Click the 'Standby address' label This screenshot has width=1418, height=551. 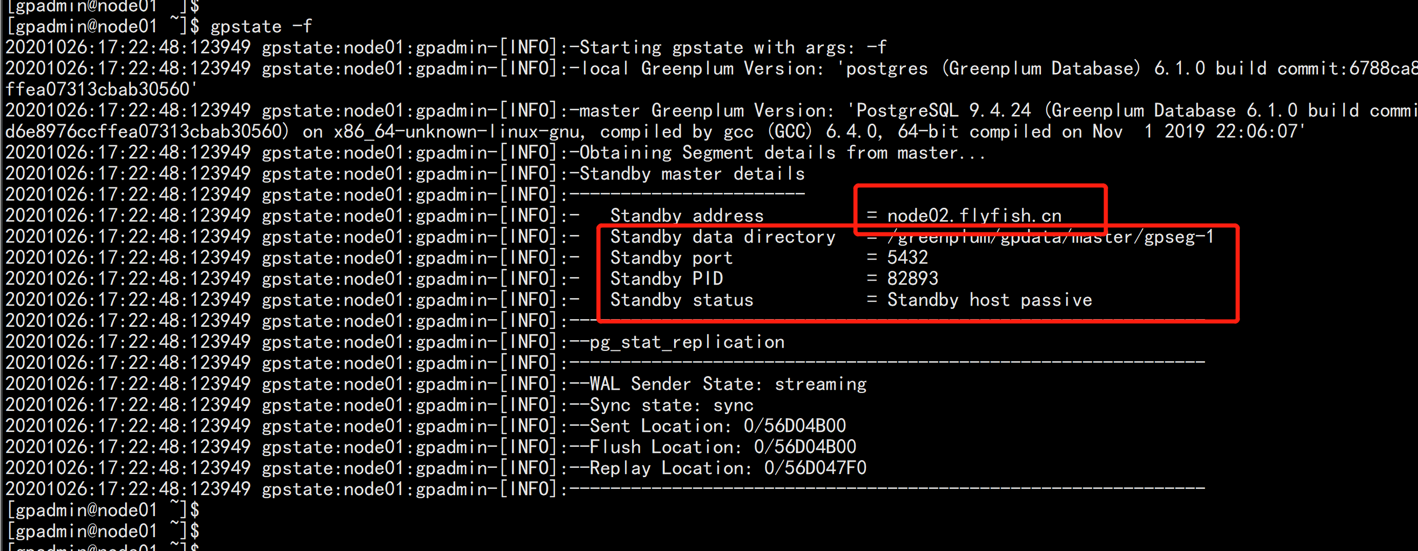point(687,216)
